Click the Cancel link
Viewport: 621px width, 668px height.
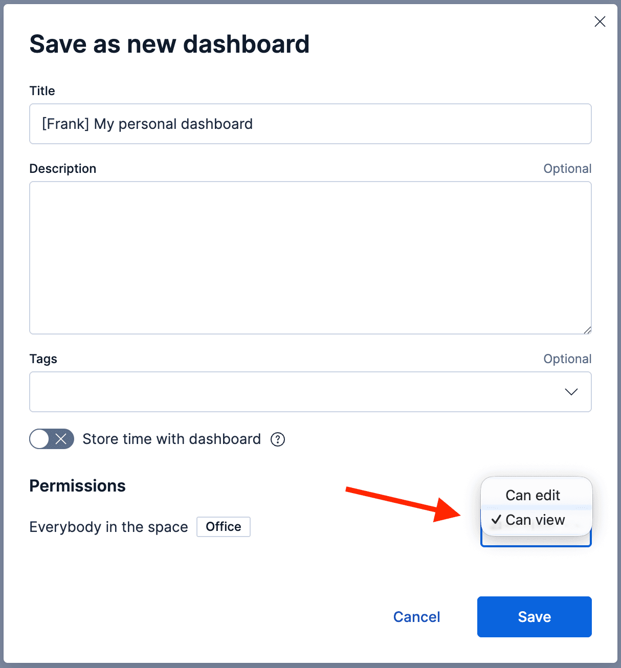click(416, 616)
